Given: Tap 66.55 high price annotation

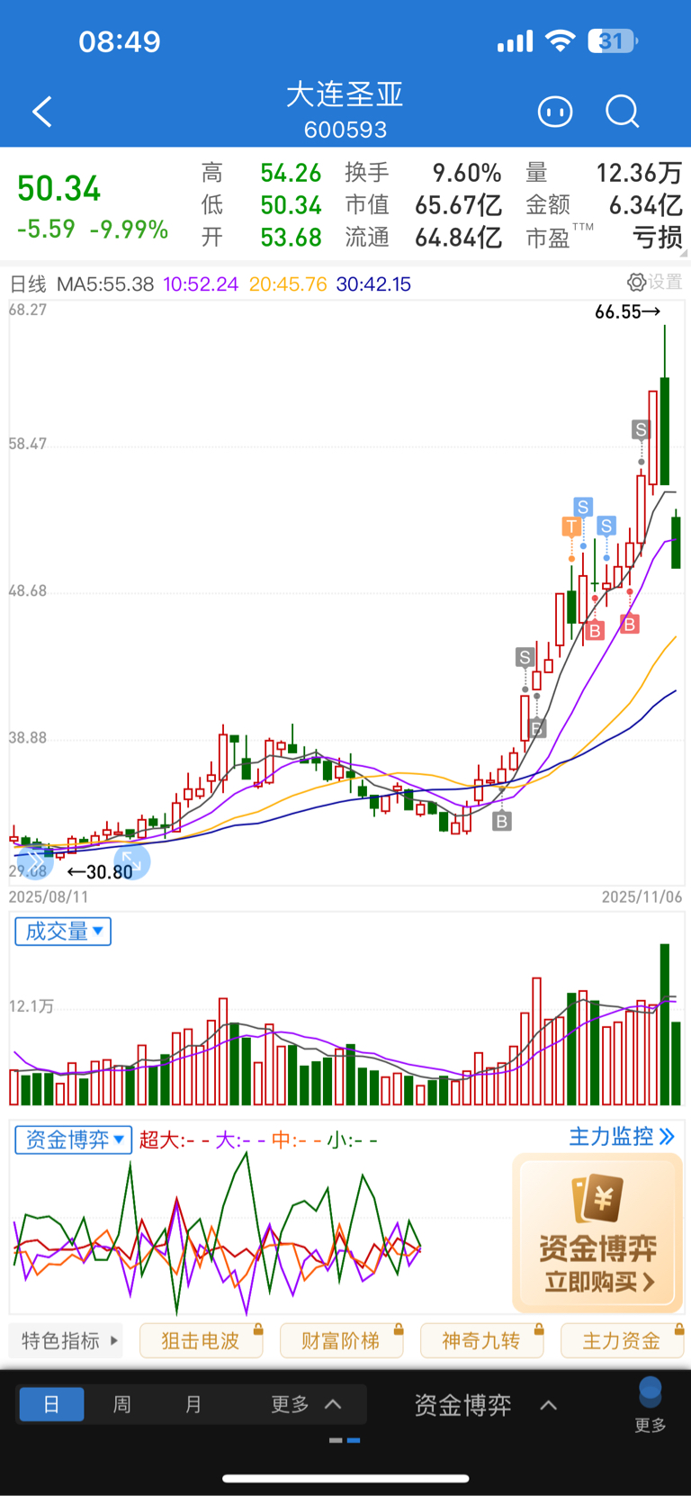Looking at the screenshot, I should click(628, 311).
